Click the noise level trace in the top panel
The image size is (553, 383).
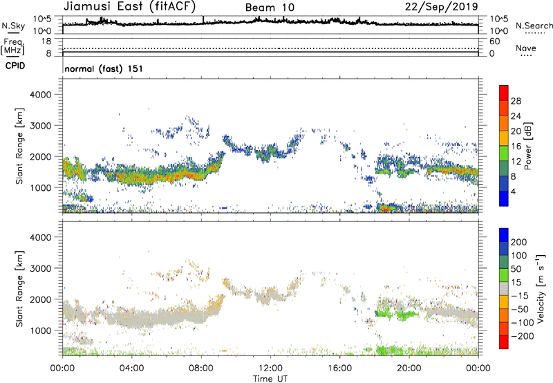point(270,22)
